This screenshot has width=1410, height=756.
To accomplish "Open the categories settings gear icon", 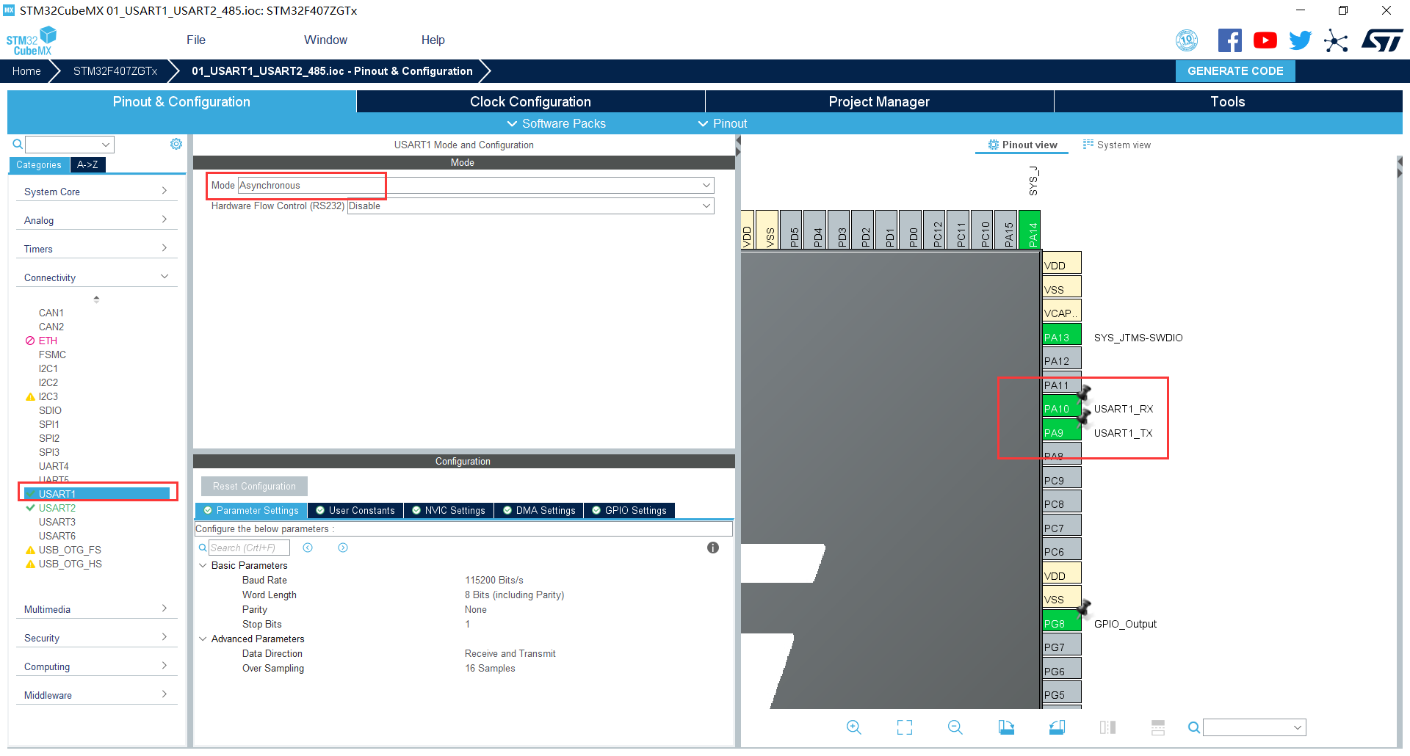I will coord(176,144).
